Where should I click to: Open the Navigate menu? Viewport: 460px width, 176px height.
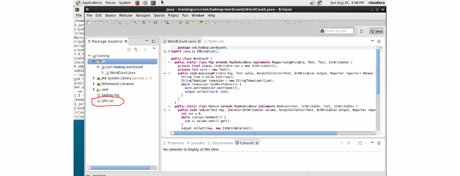(x=143, y=15)
